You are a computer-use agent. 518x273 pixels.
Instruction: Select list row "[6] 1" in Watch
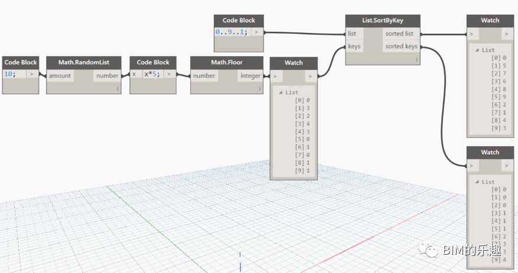click(302, 147)
